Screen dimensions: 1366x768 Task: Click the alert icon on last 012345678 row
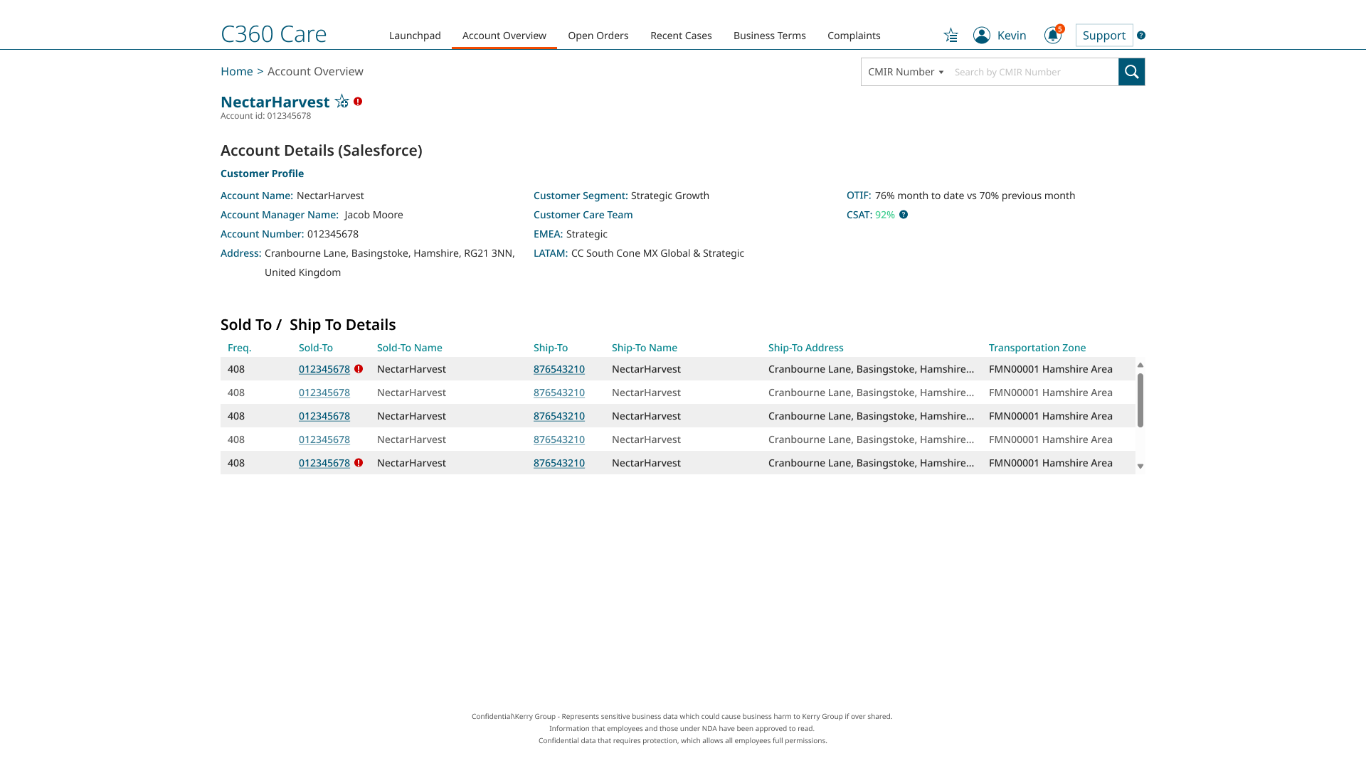pos(359,462)
